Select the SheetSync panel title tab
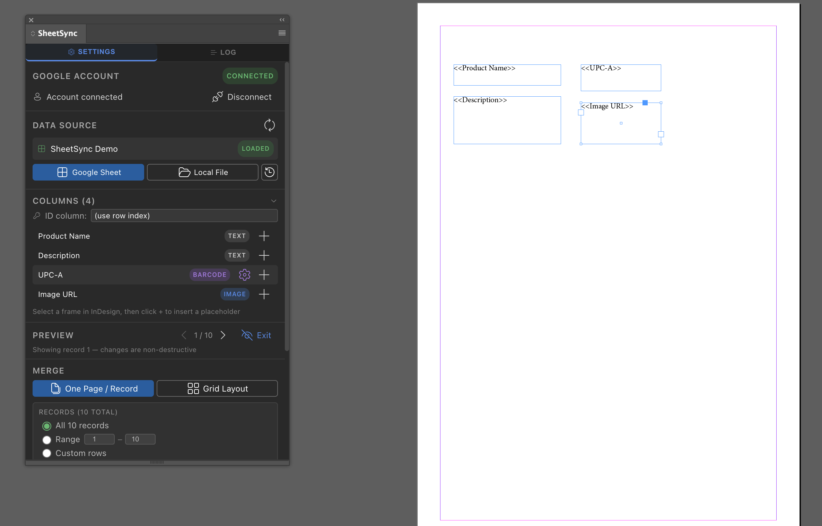 point(56,33)
